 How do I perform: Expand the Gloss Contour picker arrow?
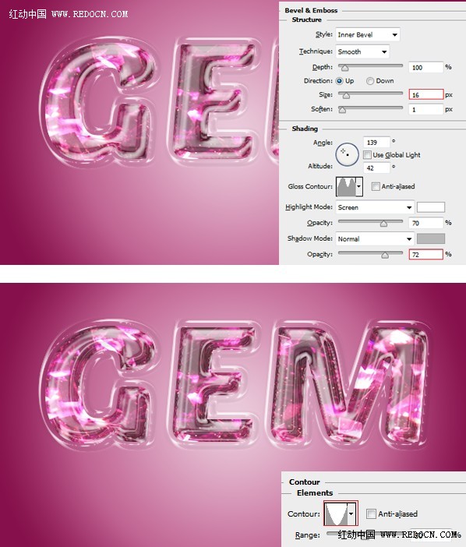click(359, 186)
